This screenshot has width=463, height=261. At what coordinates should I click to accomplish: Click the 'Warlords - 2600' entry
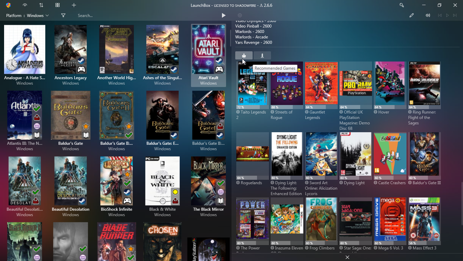tap(250, 32)
